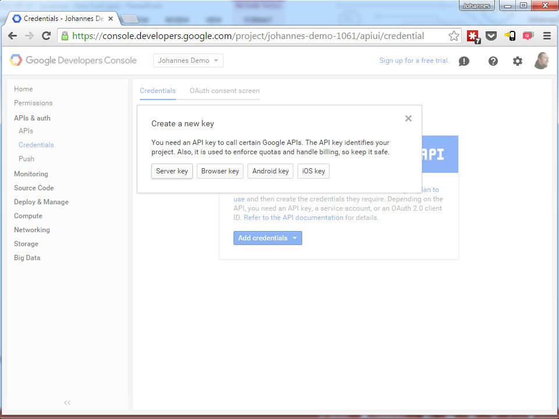Expand the Add credentials dropdown button

[x=268, y=238]
